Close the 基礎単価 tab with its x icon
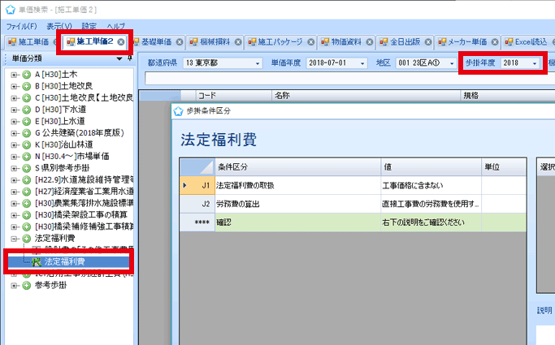555x345 pixels. (x=179, y=41)
